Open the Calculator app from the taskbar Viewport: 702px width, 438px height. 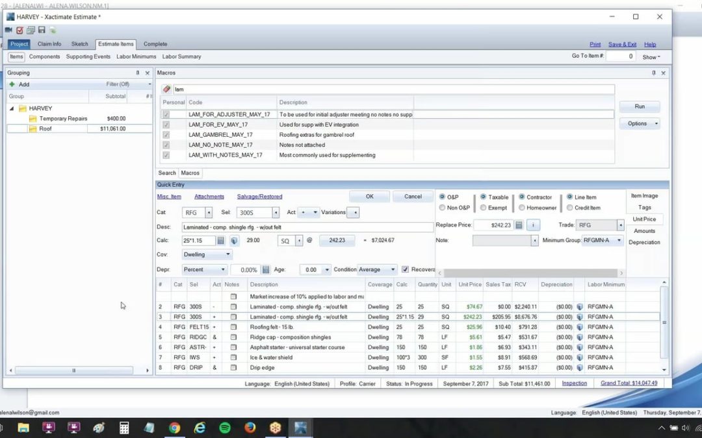click(124, 428)
